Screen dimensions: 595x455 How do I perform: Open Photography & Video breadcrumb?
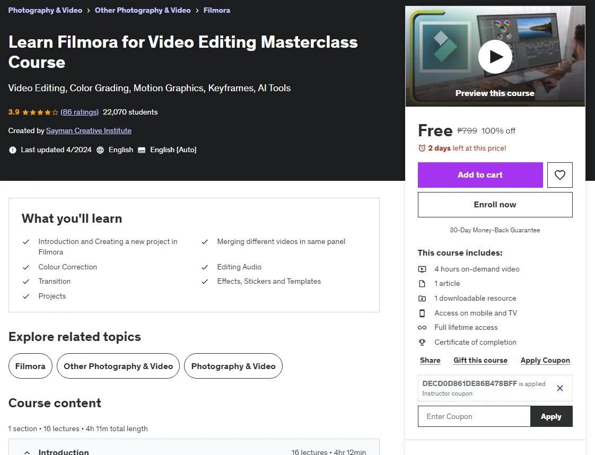point(45,10)
